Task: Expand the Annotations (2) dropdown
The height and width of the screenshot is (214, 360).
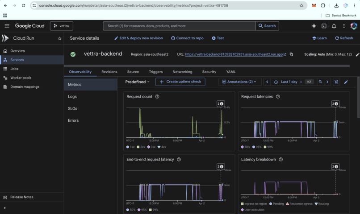Action: click(x=239, y=82)
